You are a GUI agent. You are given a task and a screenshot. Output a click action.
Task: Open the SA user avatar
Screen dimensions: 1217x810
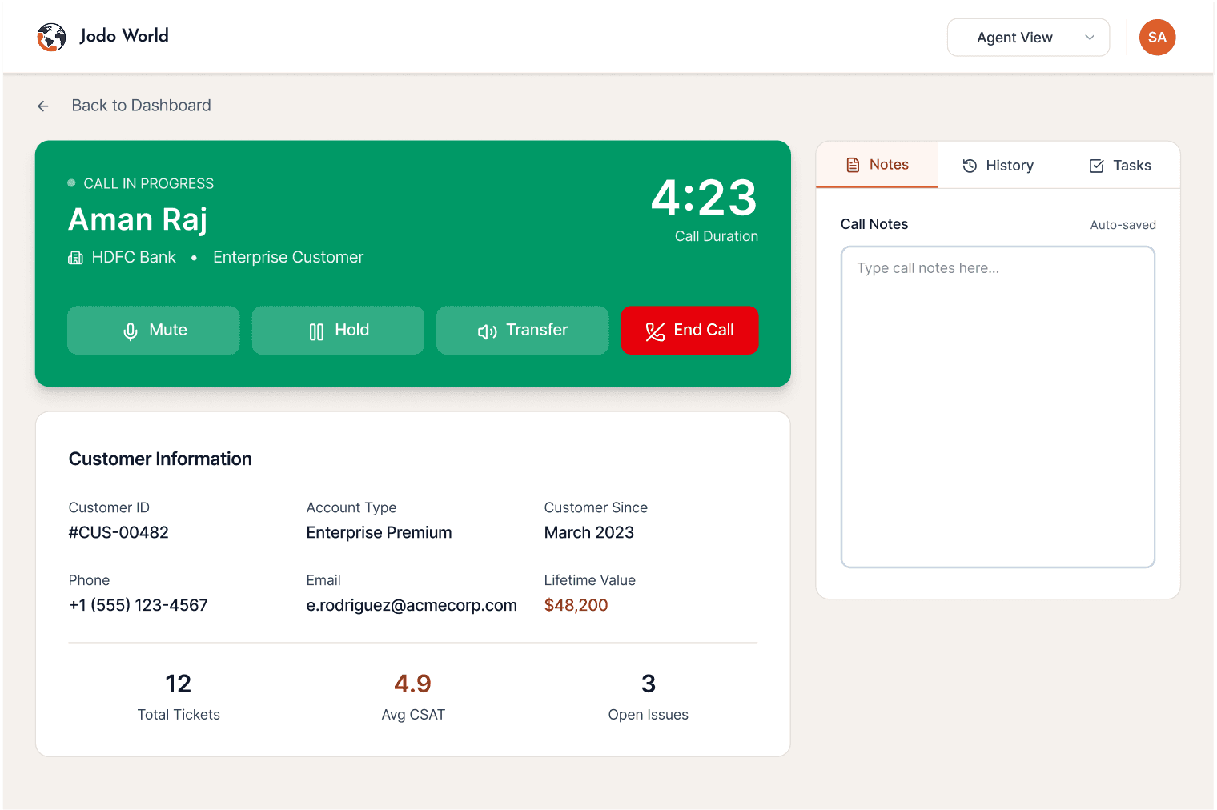point(1157,38)
